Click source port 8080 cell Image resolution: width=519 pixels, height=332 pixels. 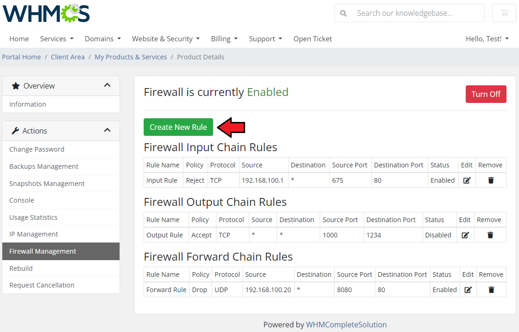[x=354, y=290]
